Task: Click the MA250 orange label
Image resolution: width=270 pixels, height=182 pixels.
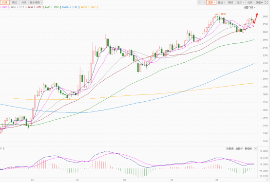Action: 88,8
